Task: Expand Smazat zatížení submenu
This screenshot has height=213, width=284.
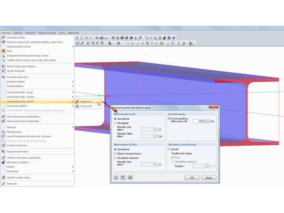Action: pyautogui.click(x=73, y=86)
